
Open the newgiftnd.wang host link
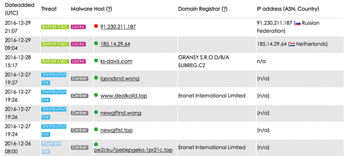[x=121, y=113]
